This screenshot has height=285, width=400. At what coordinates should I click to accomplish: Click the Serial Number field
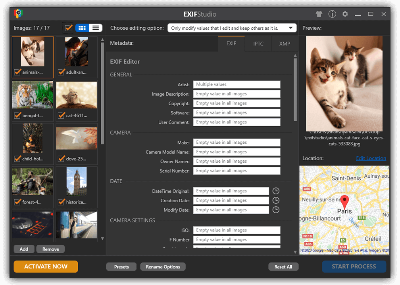(237, 171)
